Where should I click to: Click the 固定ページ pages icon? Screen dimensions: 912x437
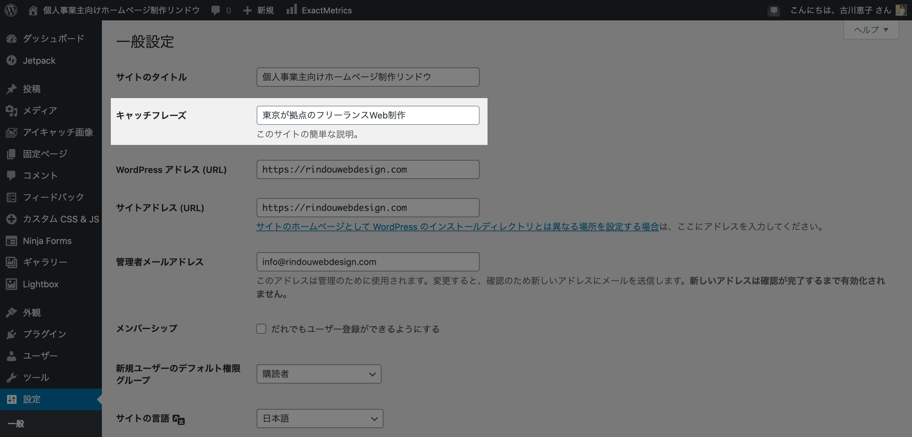click(11, 154)
